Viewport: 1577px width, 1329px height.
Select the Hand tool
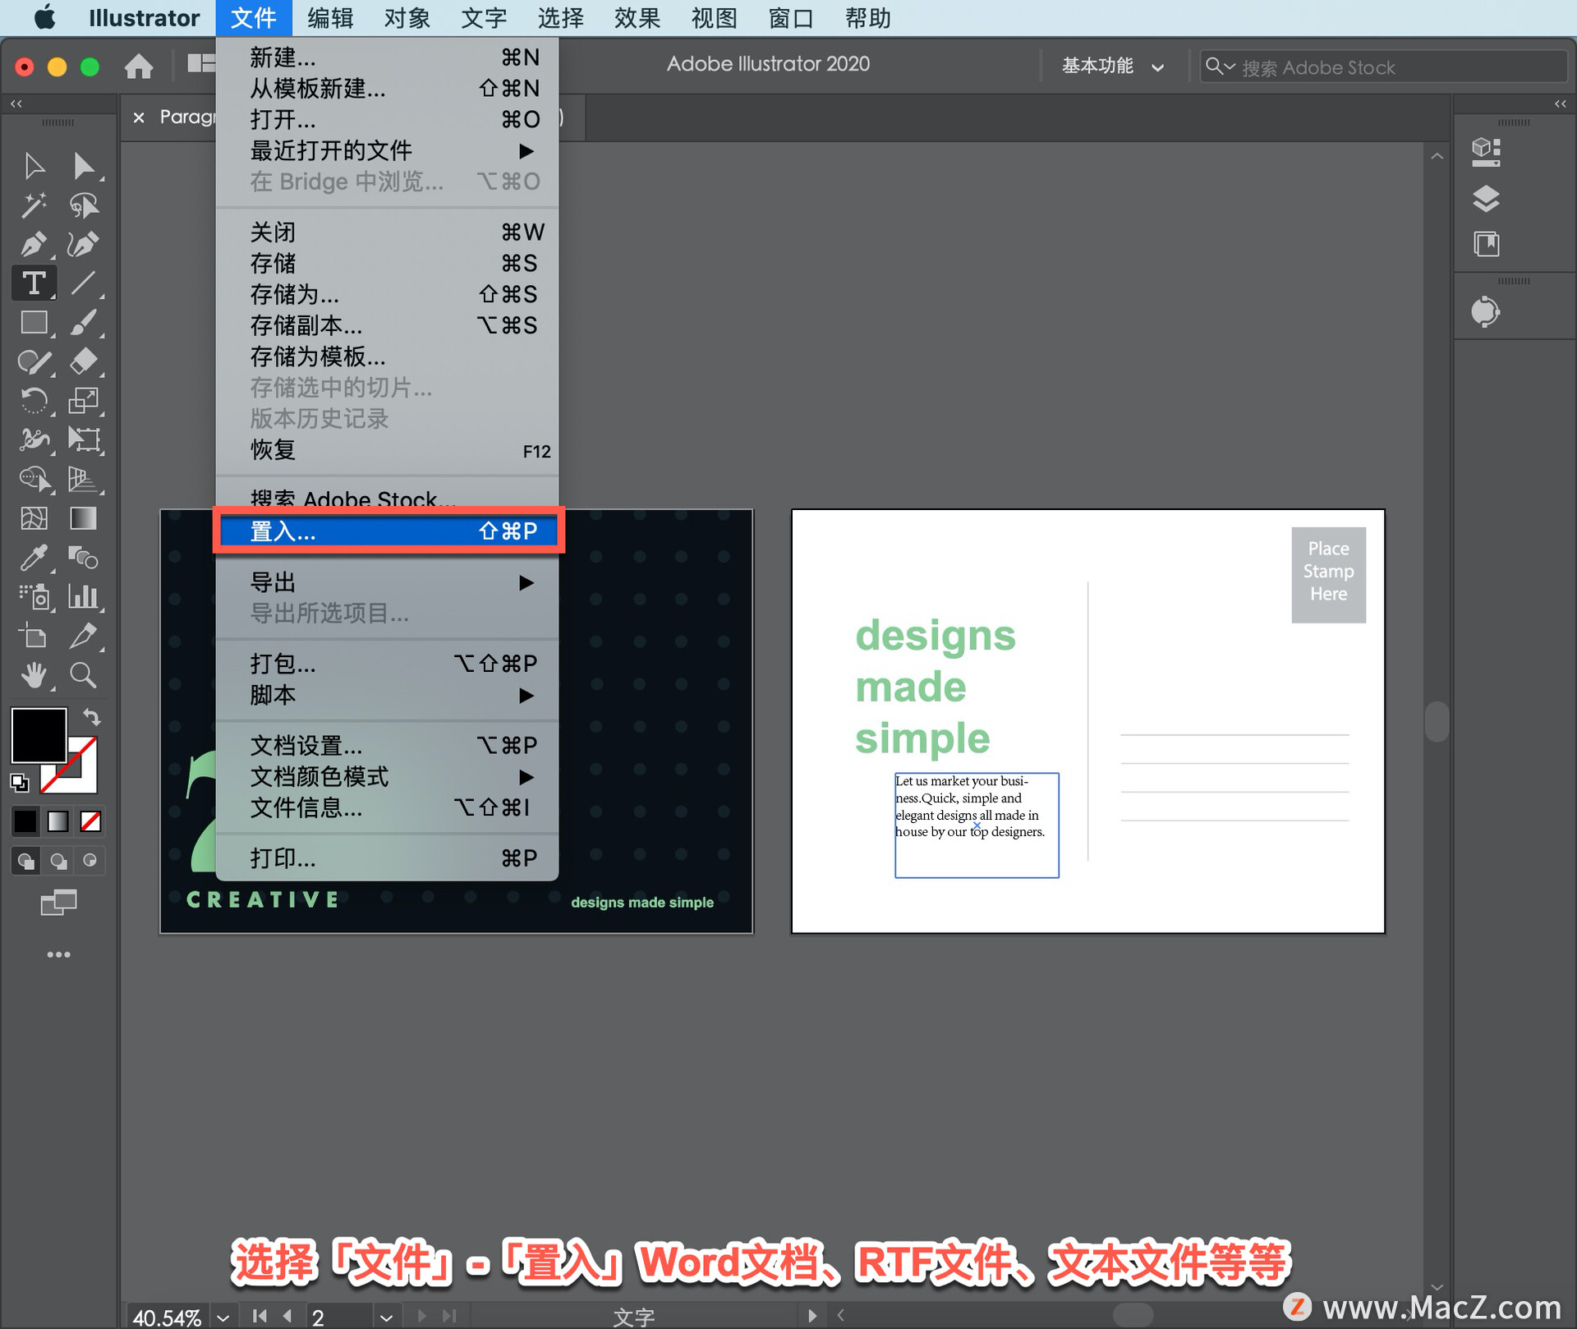click(34, 675)
